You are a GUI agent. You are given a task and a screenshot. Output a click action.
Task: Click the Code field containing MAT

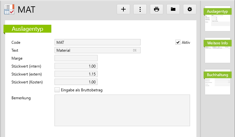pyautogui.click(x=97, y=42)
